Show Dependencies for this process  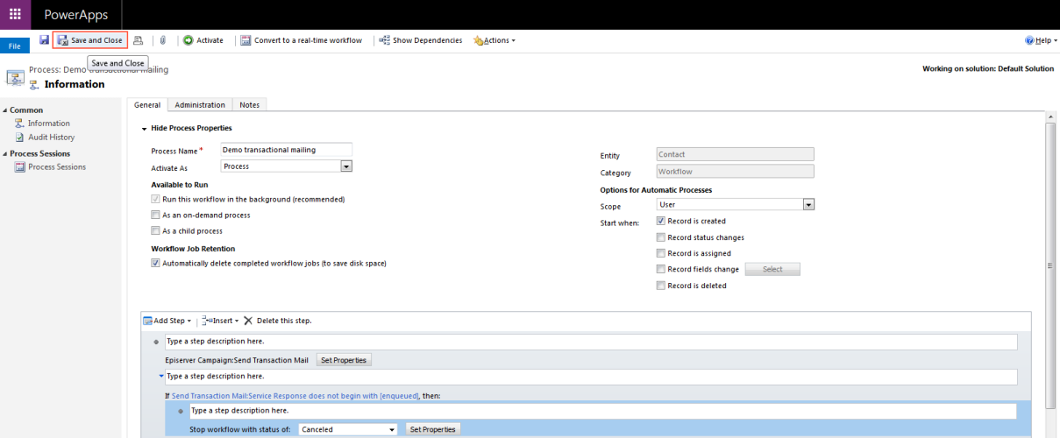(x=421, y=40)
